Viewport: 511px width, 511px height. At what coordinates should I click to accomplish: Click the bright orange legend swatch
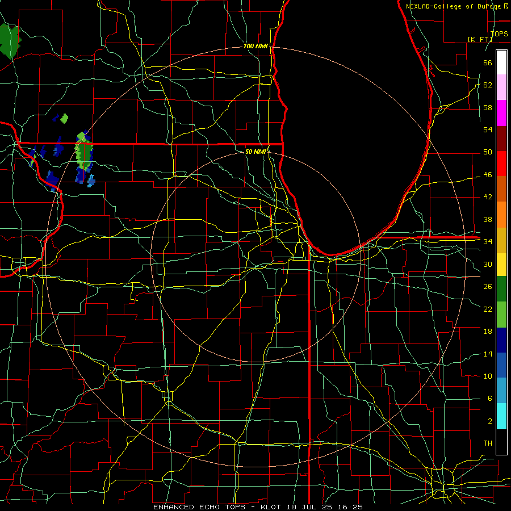tap(501, 214)
